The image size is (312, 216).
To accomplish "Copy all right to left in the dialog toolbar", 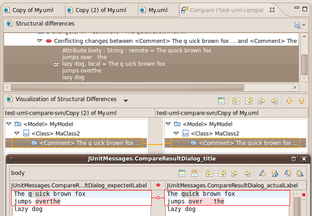I will pos(222,173).
